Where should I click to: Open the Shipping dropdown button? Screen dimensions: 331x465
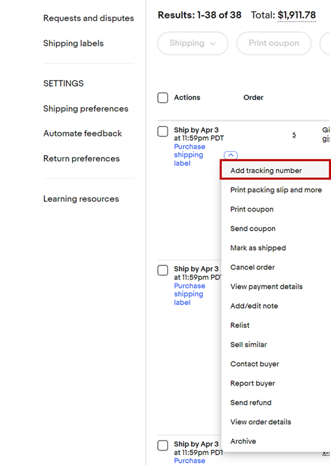pyautogui.click(x=193, y=43)
